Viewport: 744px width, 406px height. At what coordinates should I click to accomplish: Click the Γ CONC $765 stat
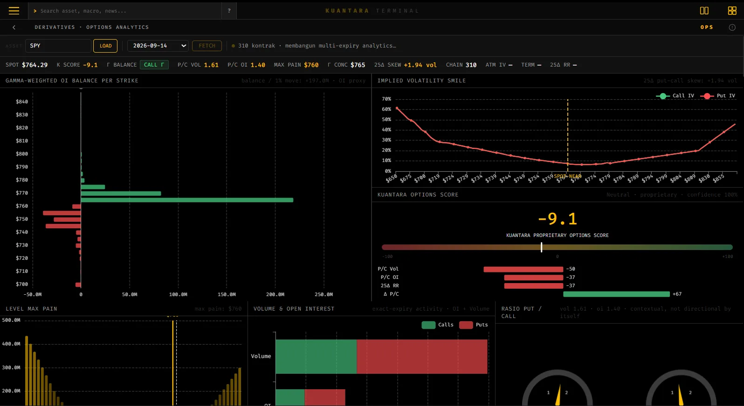[x=346, y=65]
